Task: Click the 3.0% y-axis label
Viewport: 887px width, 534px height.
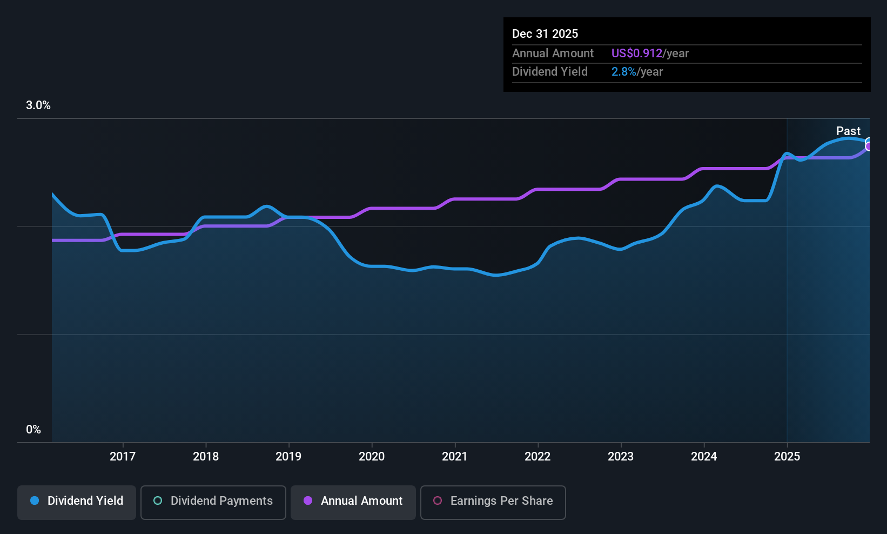Action: [x=38, y=105]
